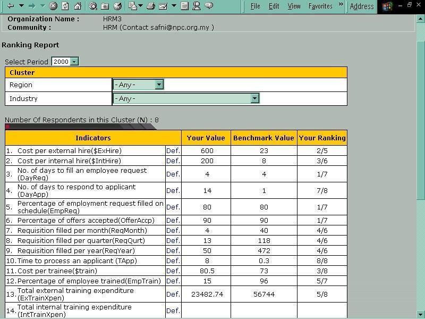Refresh the page using toolbar icon
425x319 pixels.
[65, 6]
